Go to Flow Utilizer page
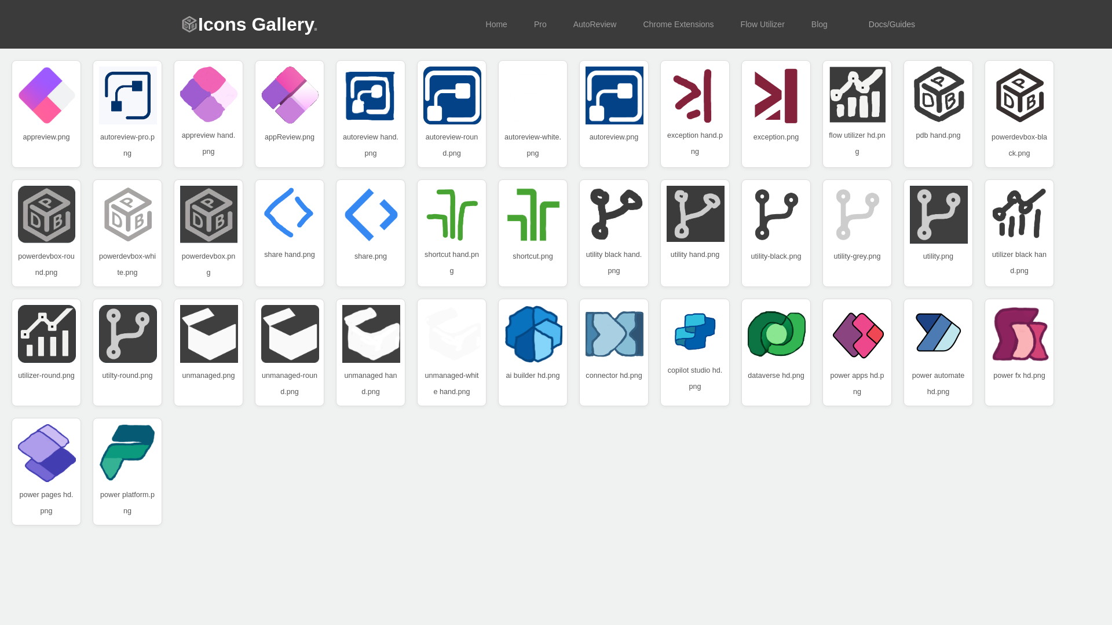Image resolution: width=1112 pixels, height=625 pixels. coord(762,24)
